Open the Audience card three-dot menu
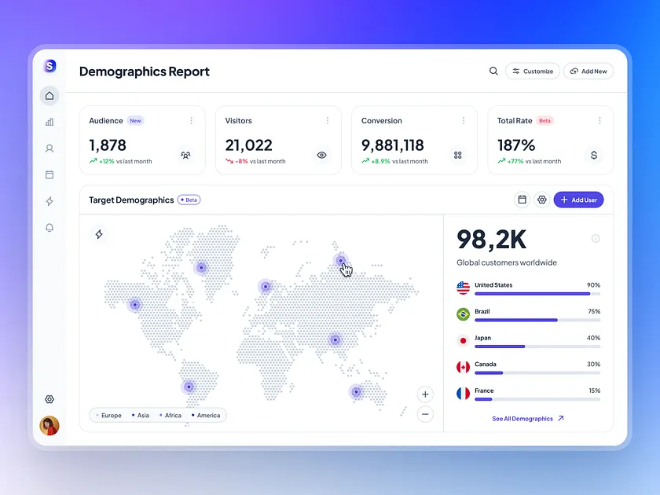This screenshot has width=660, height=495. tap(191, 120)
